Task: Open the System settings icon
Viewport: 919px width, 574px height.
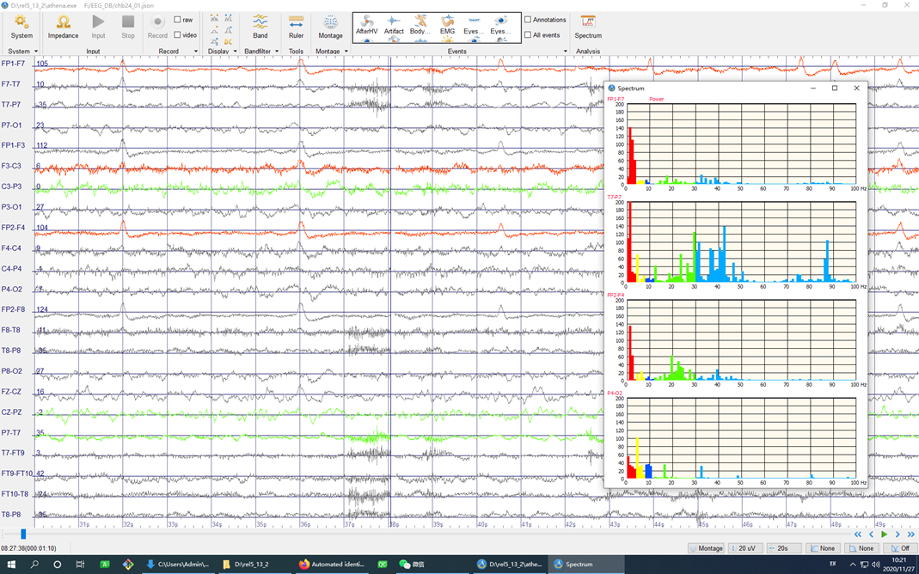Action: [21, 26]
